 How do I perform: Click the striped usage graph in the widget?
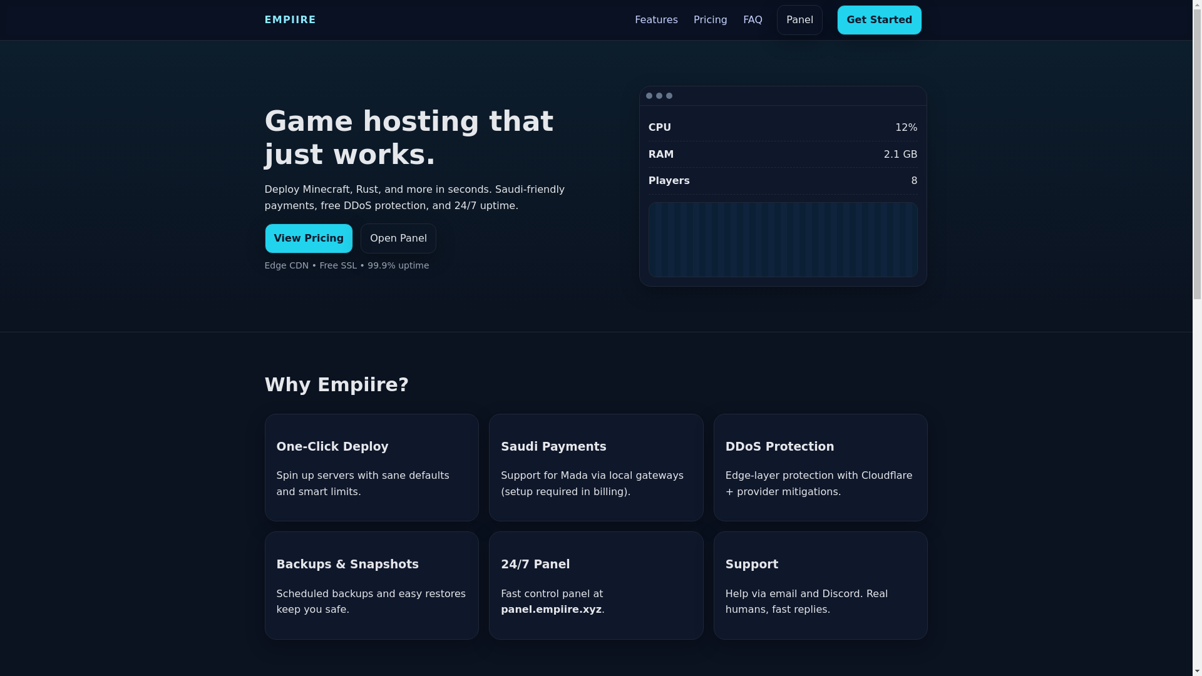click(x=783, y=240)
